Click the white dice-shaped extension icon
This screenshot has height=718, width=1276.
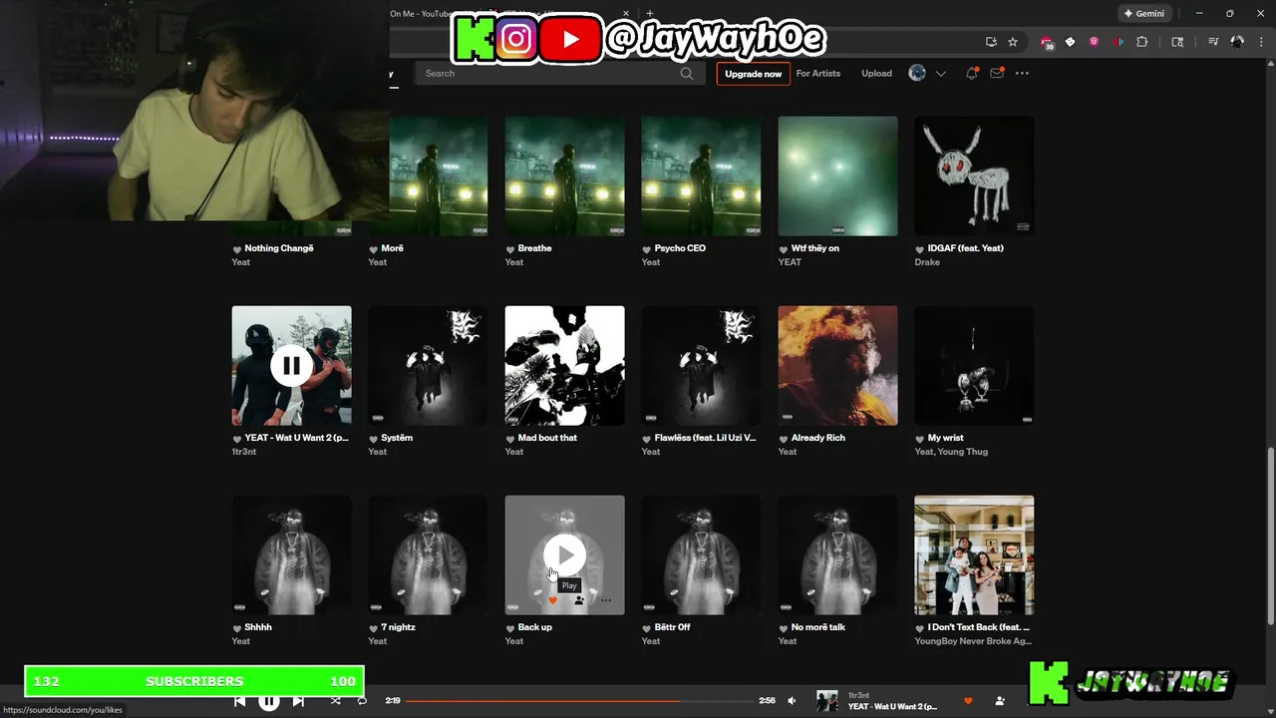coord(1070,42)
